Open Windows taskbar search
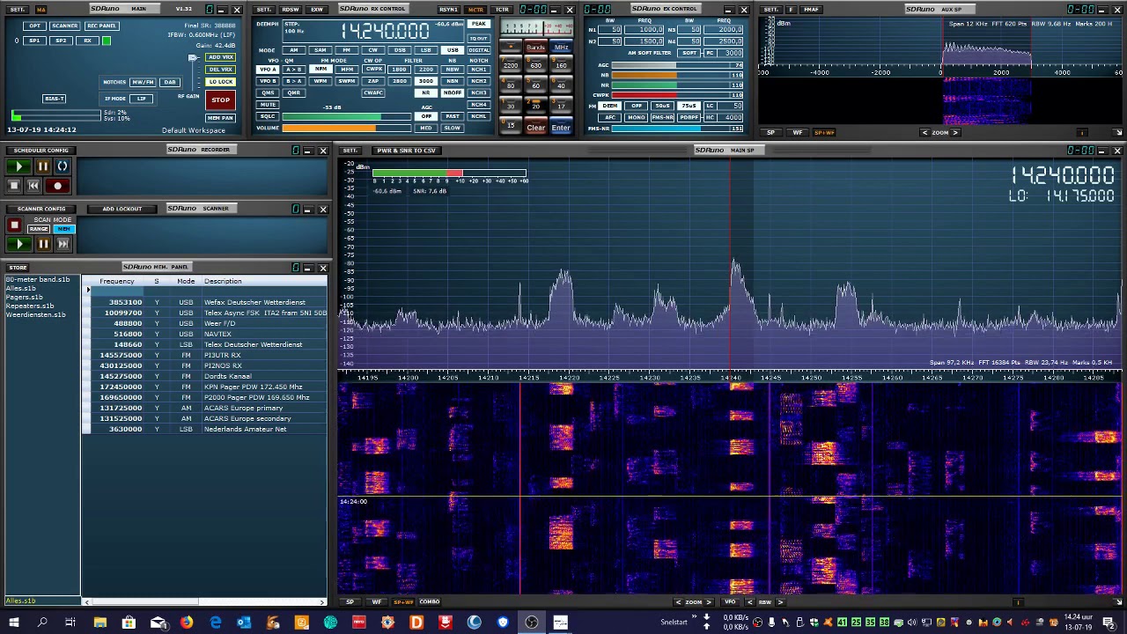The height and width of the screenshot is (634, 1127). 41,623
